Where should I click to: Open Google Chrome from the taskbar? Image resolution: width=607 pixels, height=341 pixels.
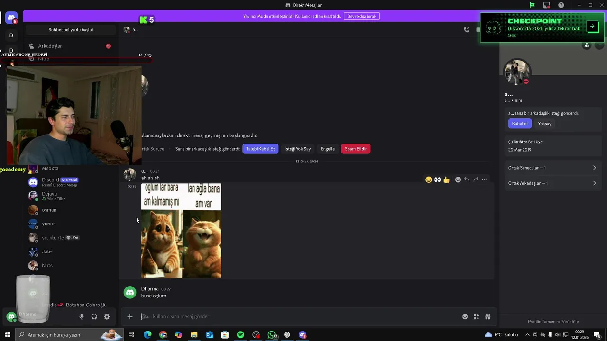(163, 335)
